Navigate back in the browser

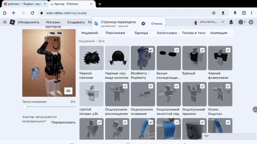coord(14,13)
